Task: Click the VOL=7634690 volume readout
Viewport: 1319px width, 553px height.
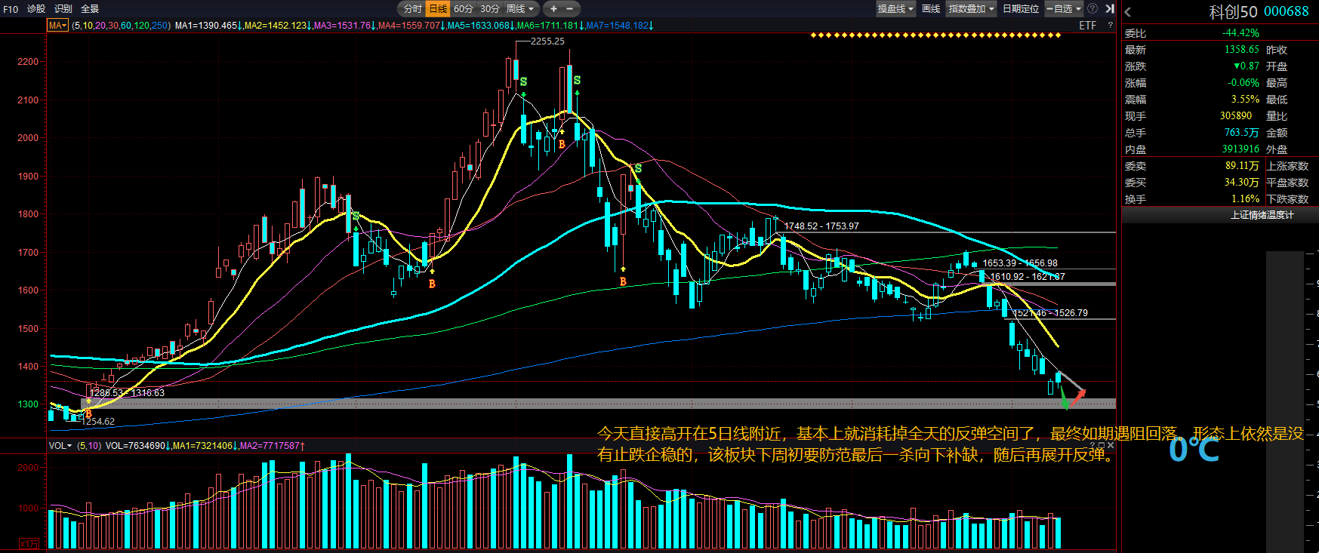Action: pyautogui.click(x=138, y=446)
